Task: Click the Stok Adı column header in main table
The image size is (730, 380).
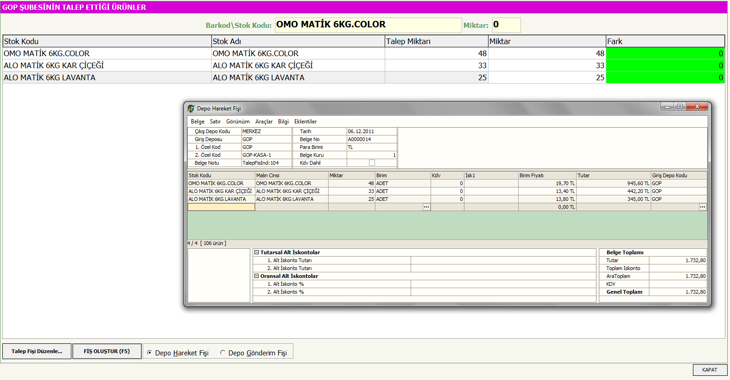Action: [298, 41]
